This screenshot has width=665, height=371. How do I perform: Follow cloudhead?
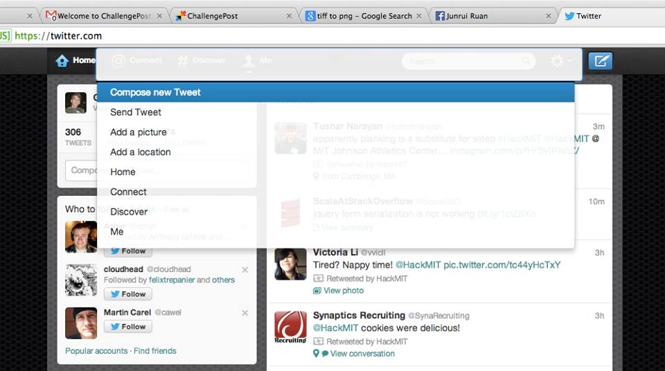click(x=128, y=294)
